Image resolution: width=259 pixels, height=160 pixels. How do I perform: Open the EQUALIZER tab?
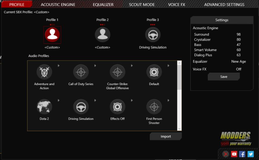[103, 5]
